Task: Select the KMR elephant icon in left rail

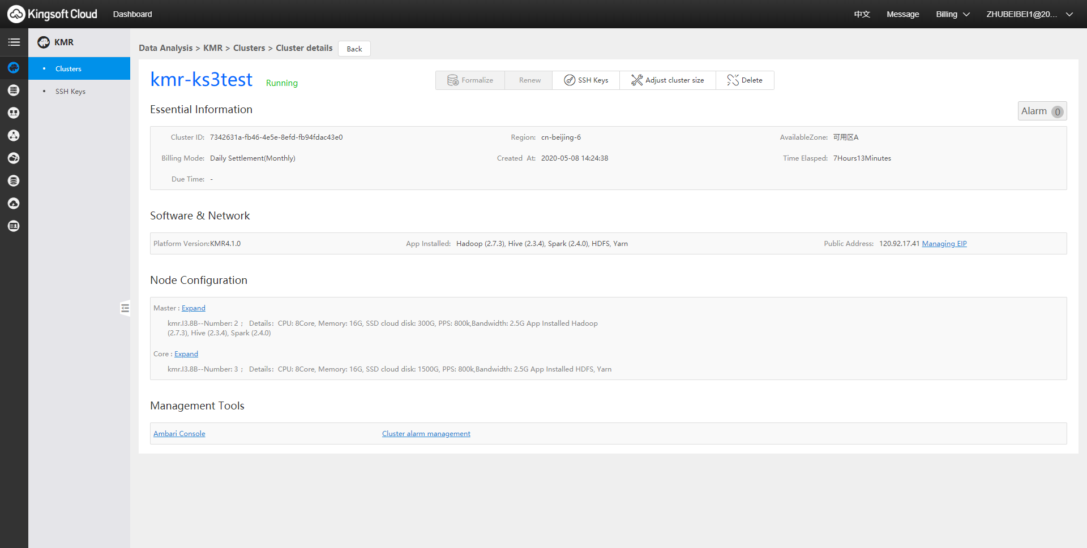Action: (14, 68)
